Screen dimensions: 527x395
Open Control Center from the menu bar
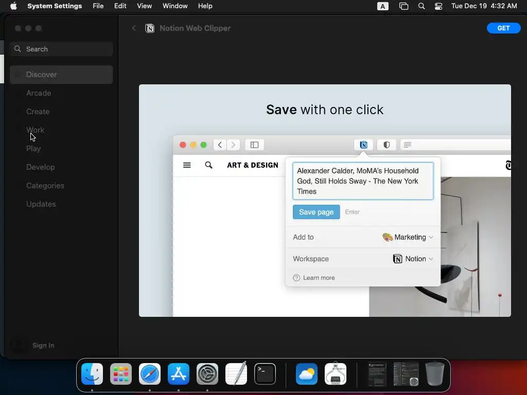pyautogui.click(x=438, y=6)
